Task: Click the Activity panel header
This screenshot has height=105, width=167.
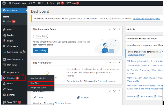Action: click(144, 29)
